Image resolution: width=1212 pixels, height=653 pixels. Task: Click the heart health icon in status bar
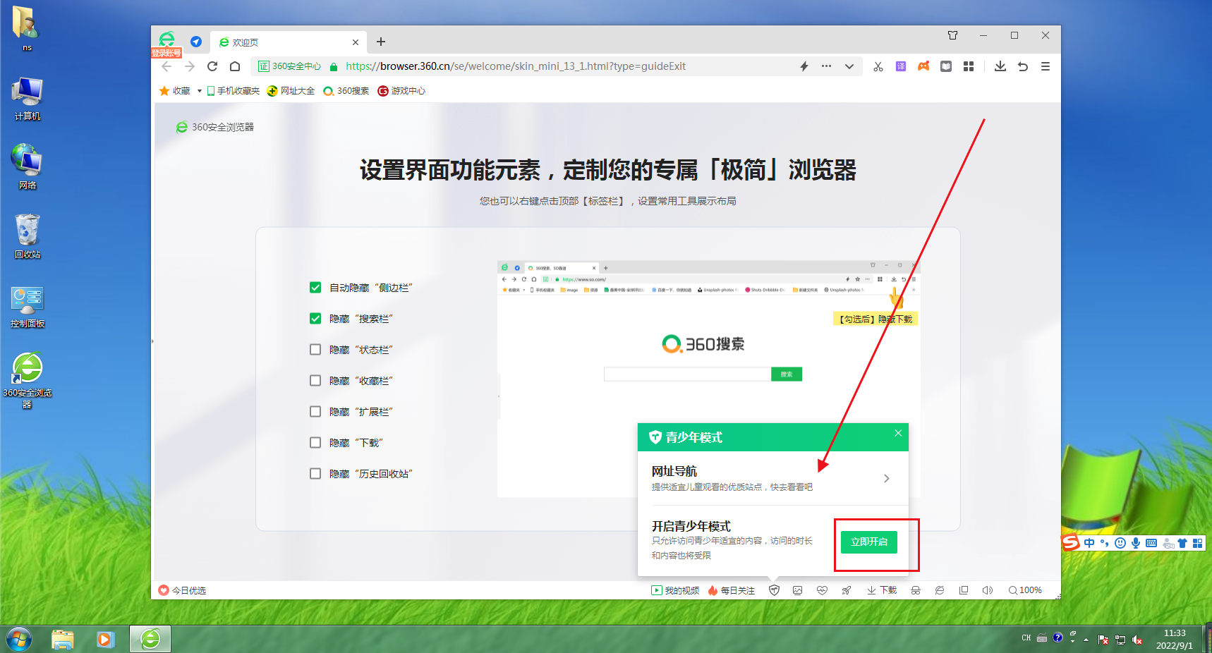pos(822,590)
